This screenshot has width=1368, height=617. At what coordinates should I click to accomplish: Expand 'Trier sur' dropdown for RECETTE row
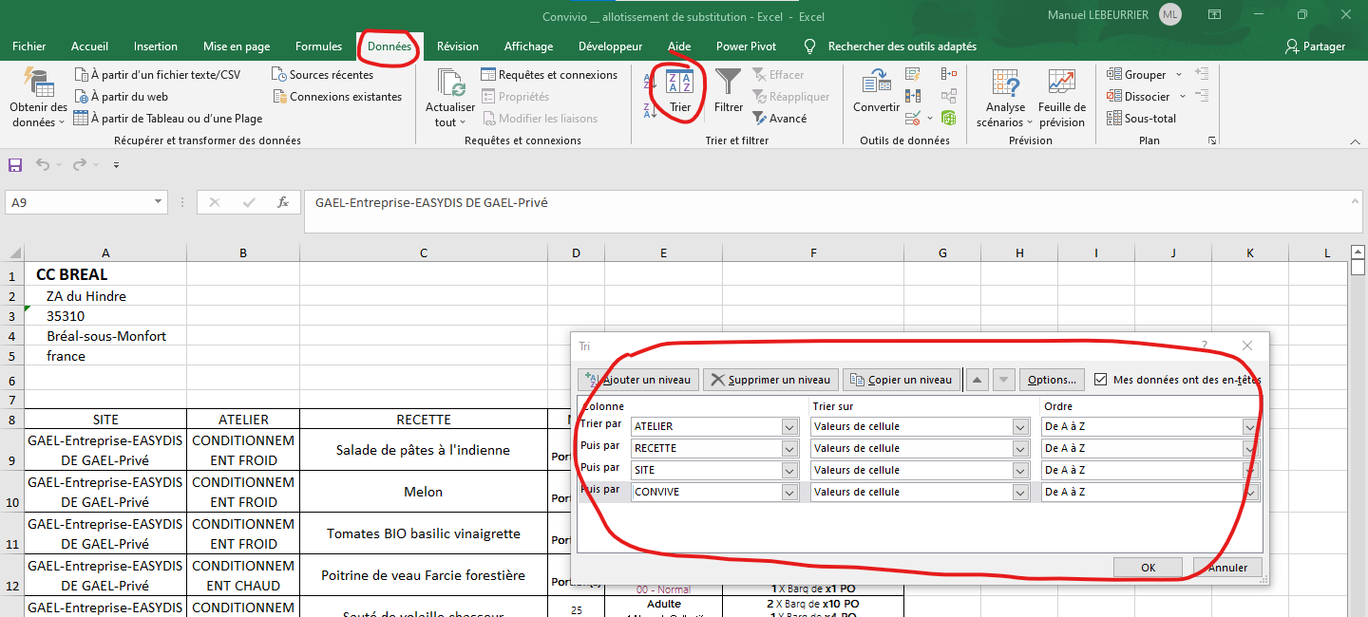point(1020,449)
